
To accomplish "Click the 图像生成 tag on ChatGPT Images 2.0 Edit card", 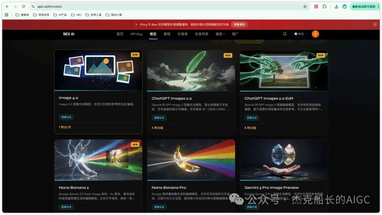I will pyautogui.click(x=252, y=118).
